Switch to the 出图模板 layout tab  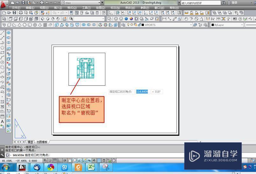pos(42,142)
